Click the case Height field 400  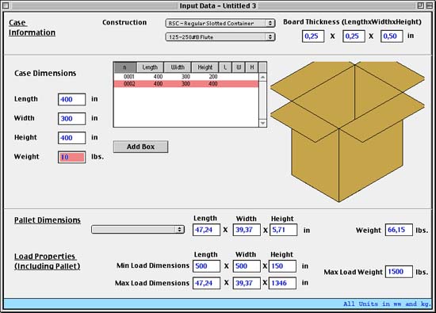71,138
